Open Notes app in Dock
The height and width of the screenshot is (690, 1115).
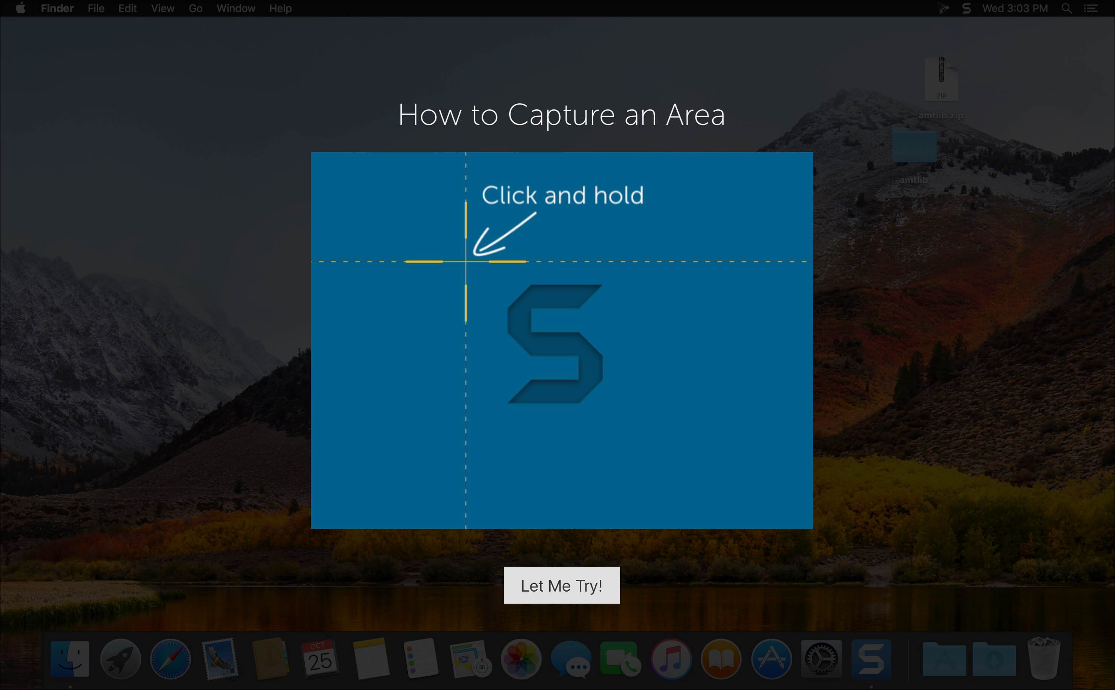point(371,658)
